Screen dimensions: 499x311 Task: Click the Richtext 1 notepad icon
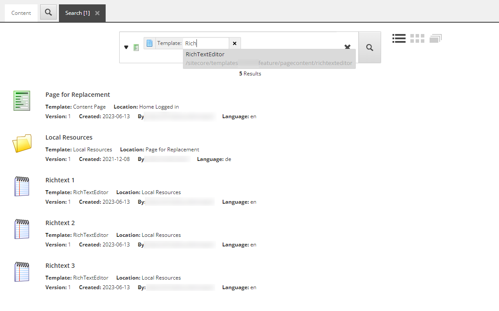coord(21,186)
